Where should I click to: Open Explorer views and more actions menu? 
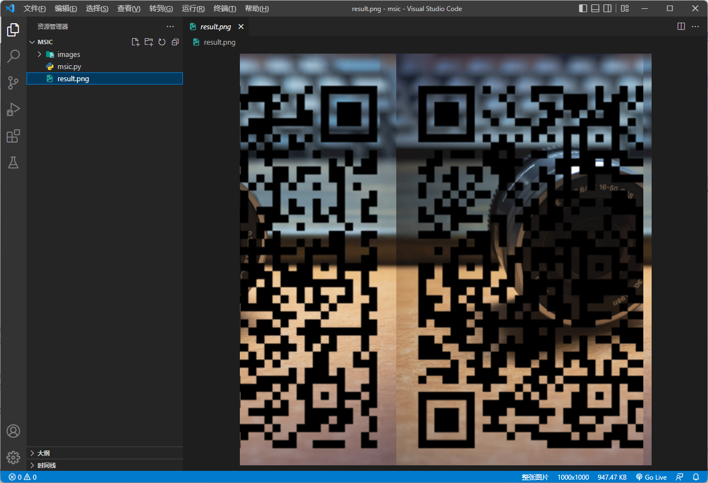point(170,27)
